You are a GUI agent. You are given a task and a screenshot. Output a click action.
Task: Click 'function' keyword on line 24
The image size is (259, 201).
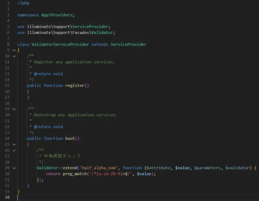pyautogui.click(x=53, y=138)
